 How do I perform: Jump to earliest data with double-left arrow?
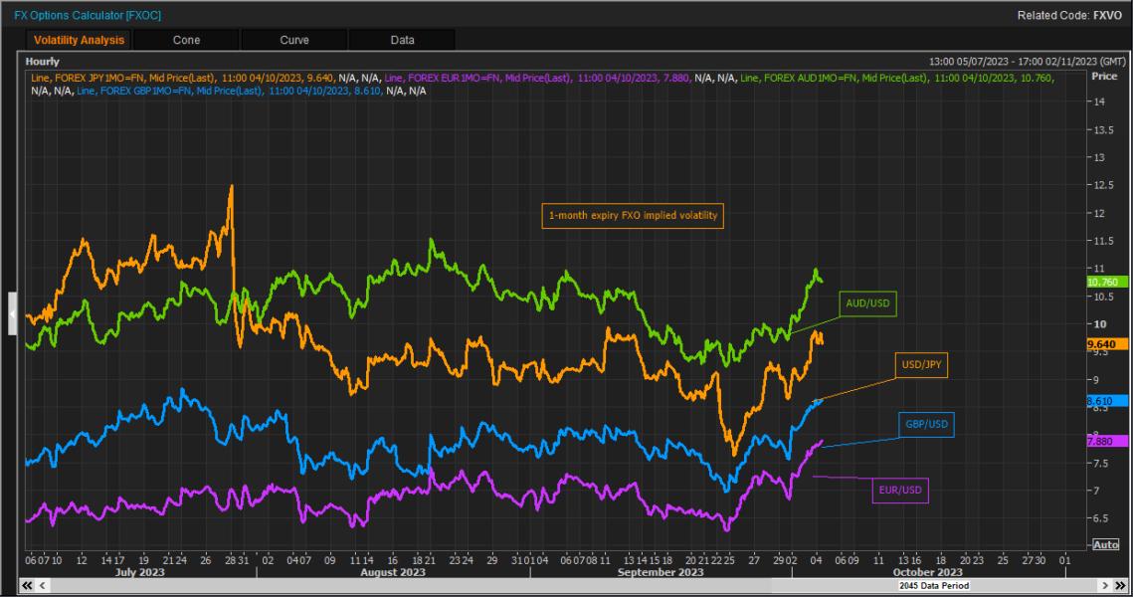27,585
